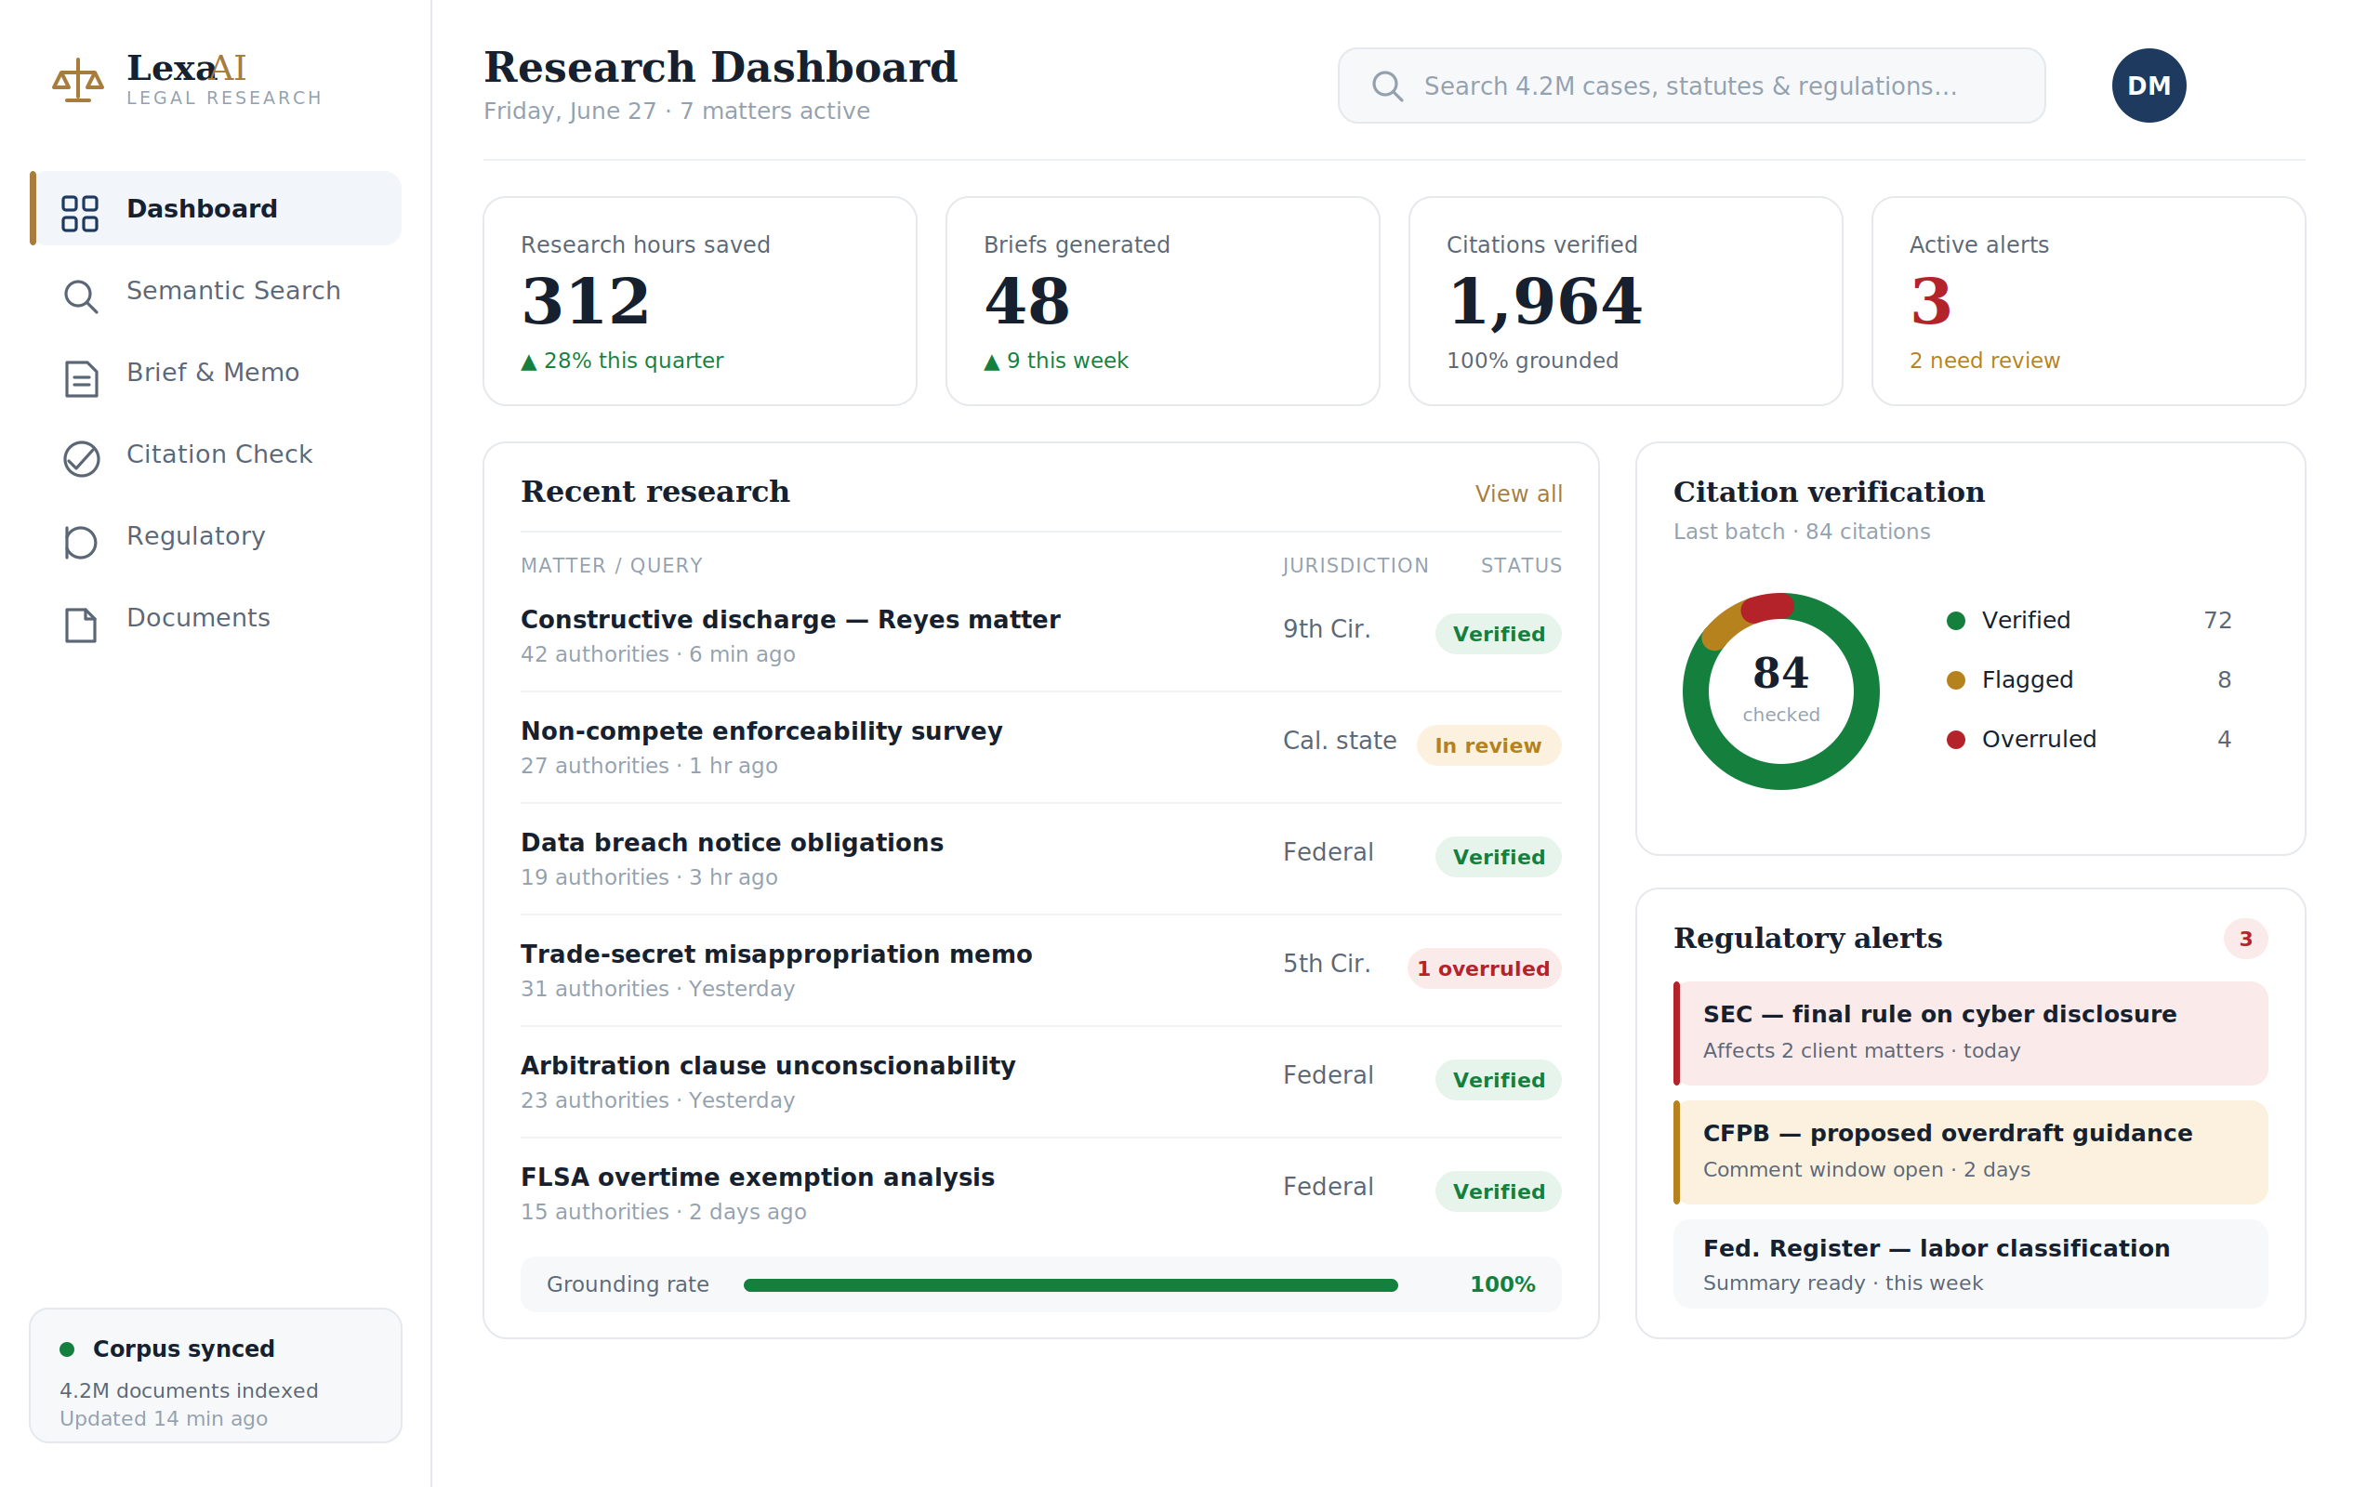
Task: Click the Flagged count 8
Action: click(x=2224, y=679)
